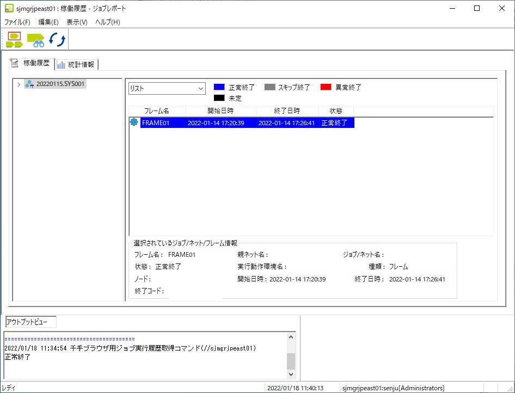Click the output view scrollbar thumb
Image resolution: width=515 pixels, height=393 pixels.
coord(291,361)
